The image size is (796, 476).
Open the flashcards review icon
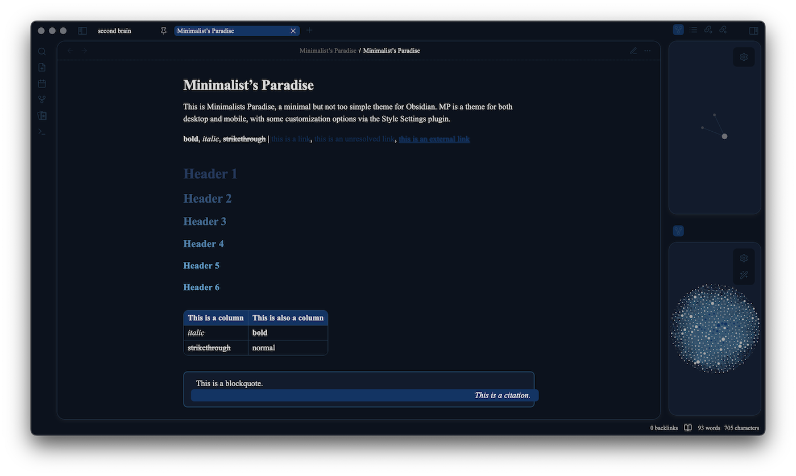(42, 115)
